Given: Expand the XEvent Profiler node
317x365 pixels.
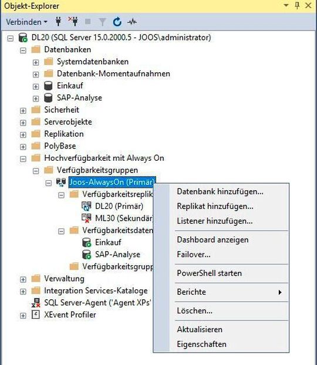Looking at the screenshot, I should pyautogui.click(x=23, y=316).
